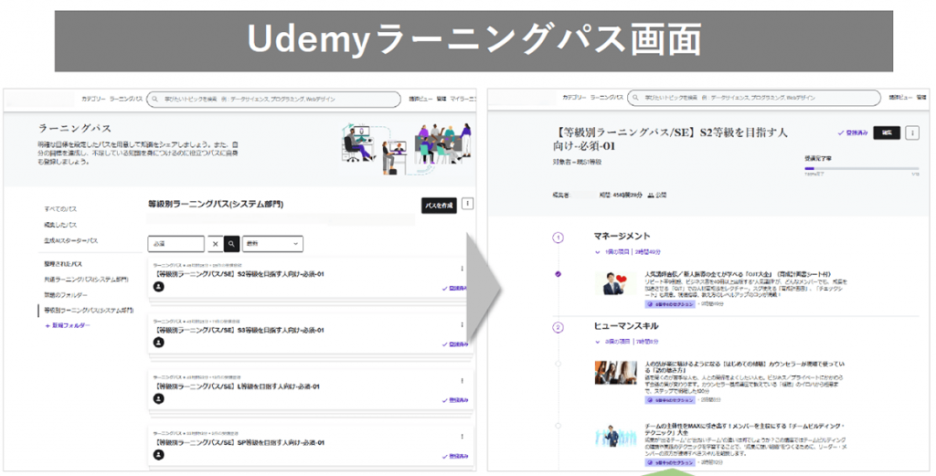Open kebab menu on the S2等級 path card
936x476 pixels.
(462, 269)
